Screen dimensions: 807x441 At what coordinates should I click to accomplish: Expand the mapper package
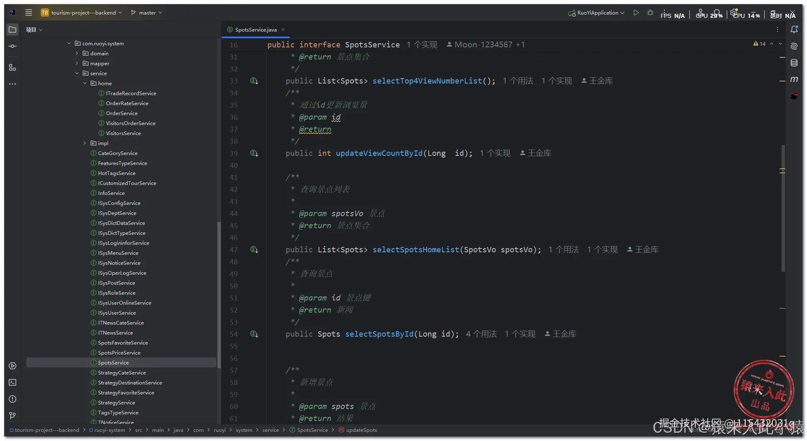tap(77, 63)
